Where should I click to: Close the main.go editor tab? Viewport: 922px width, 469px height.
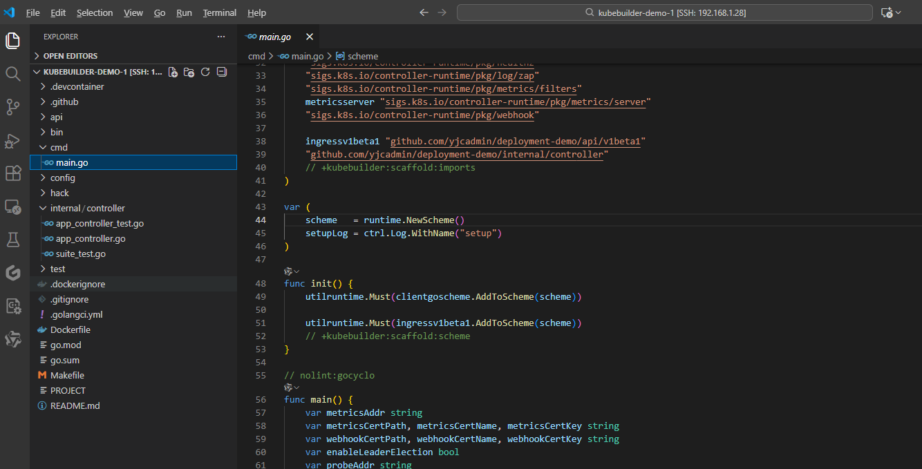click(x=309, y=37)
